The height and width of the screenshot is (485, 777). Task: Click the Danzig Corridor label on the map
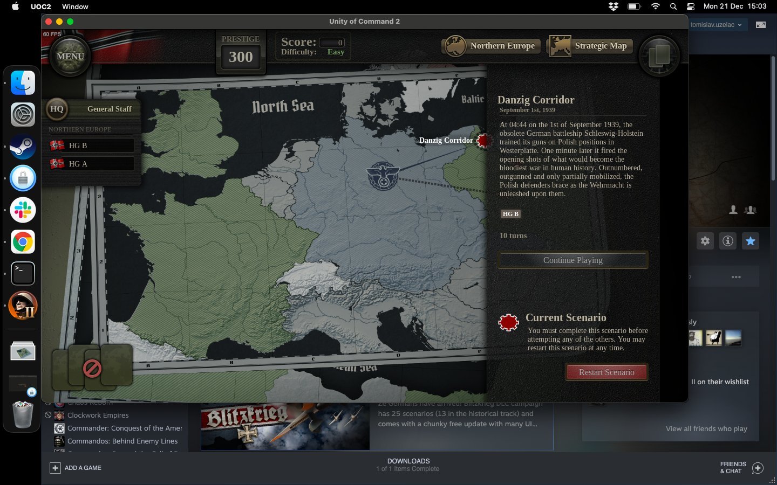(446, 140)
